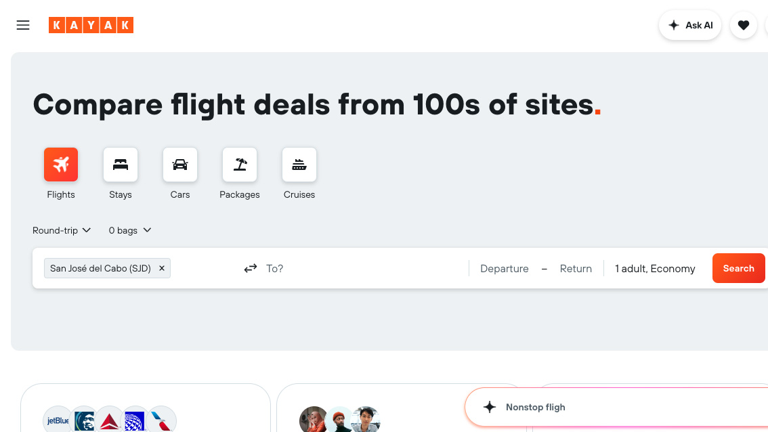Screen dimensions: 768x432
Task: Pick the Departure date field
Action: click(x=504, y=268)
